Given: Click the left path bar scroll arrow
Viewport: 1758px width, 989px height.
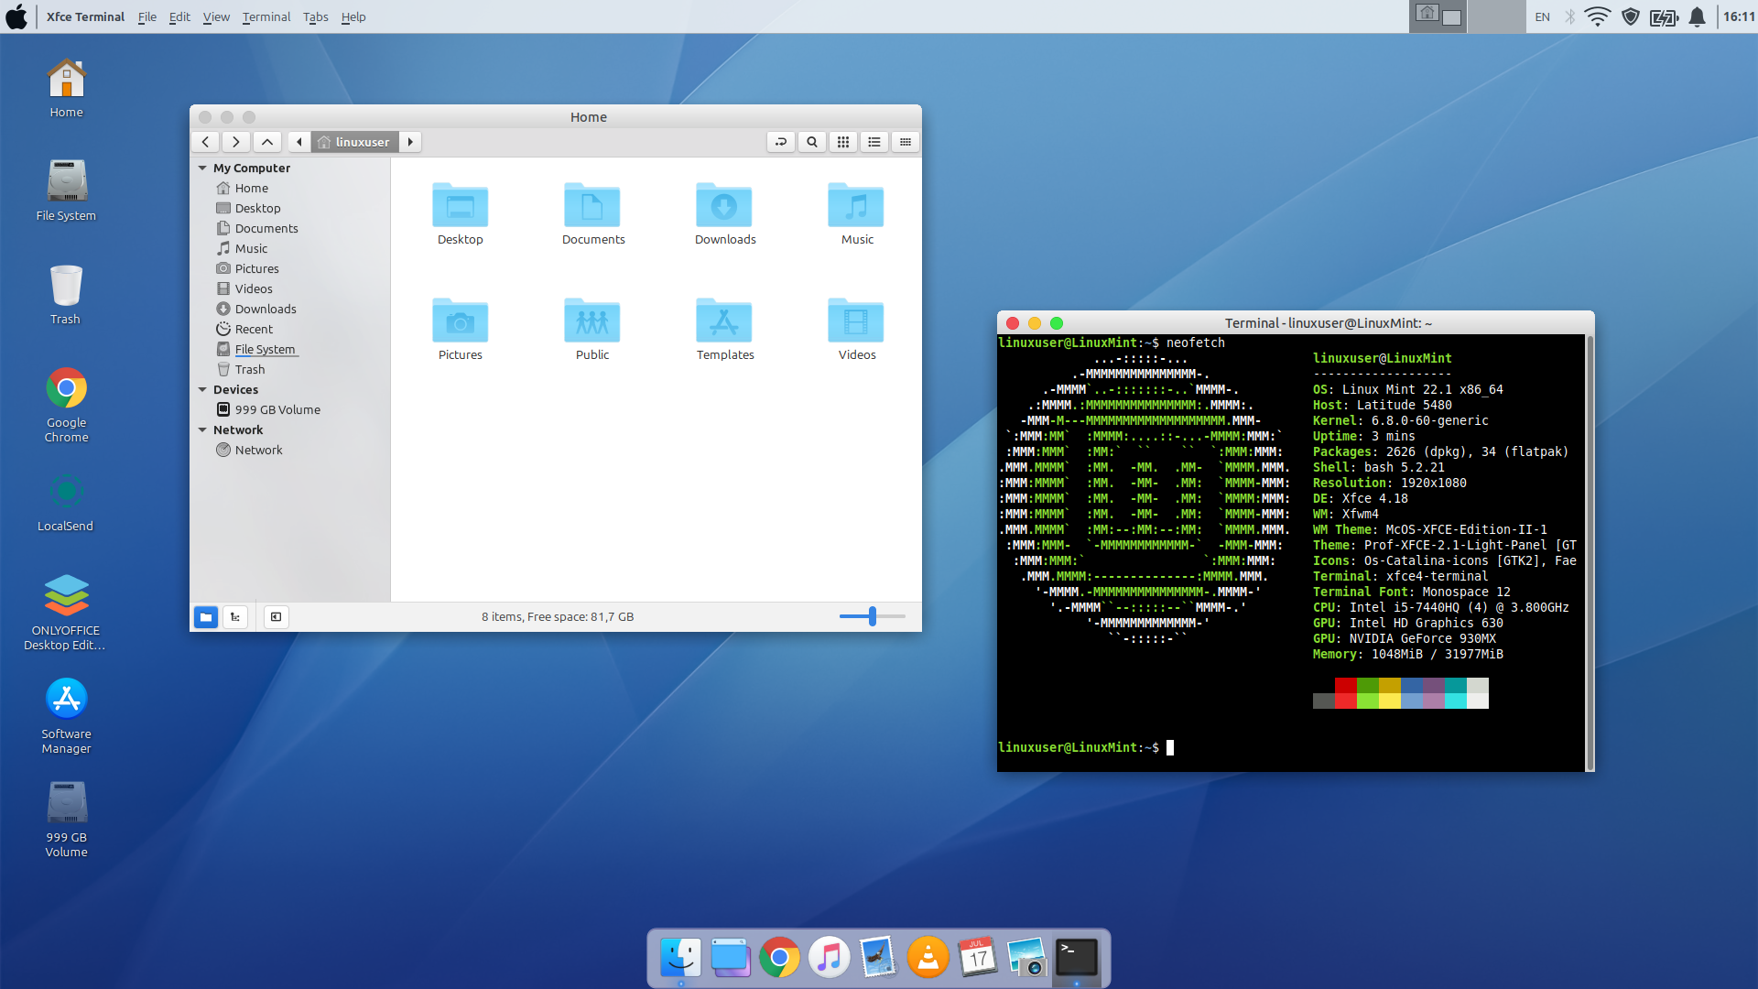Looking at the screenshot, I should click(x=299, y=142).
